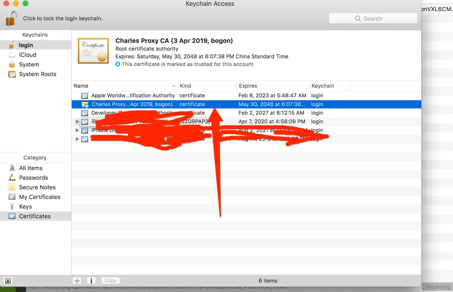This screenshot has width=453, height=292.
Task: Select the System Roots keychain
Action: click(35, 74)
